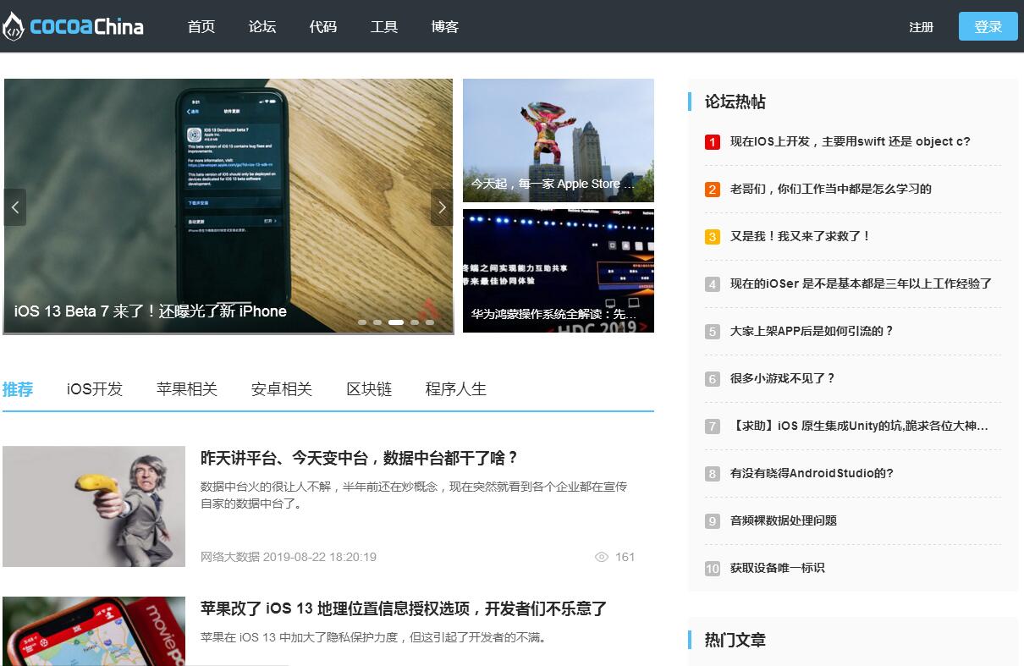Open the 工具 navigation menu item
1024x666 pixels.
[384, 27]
